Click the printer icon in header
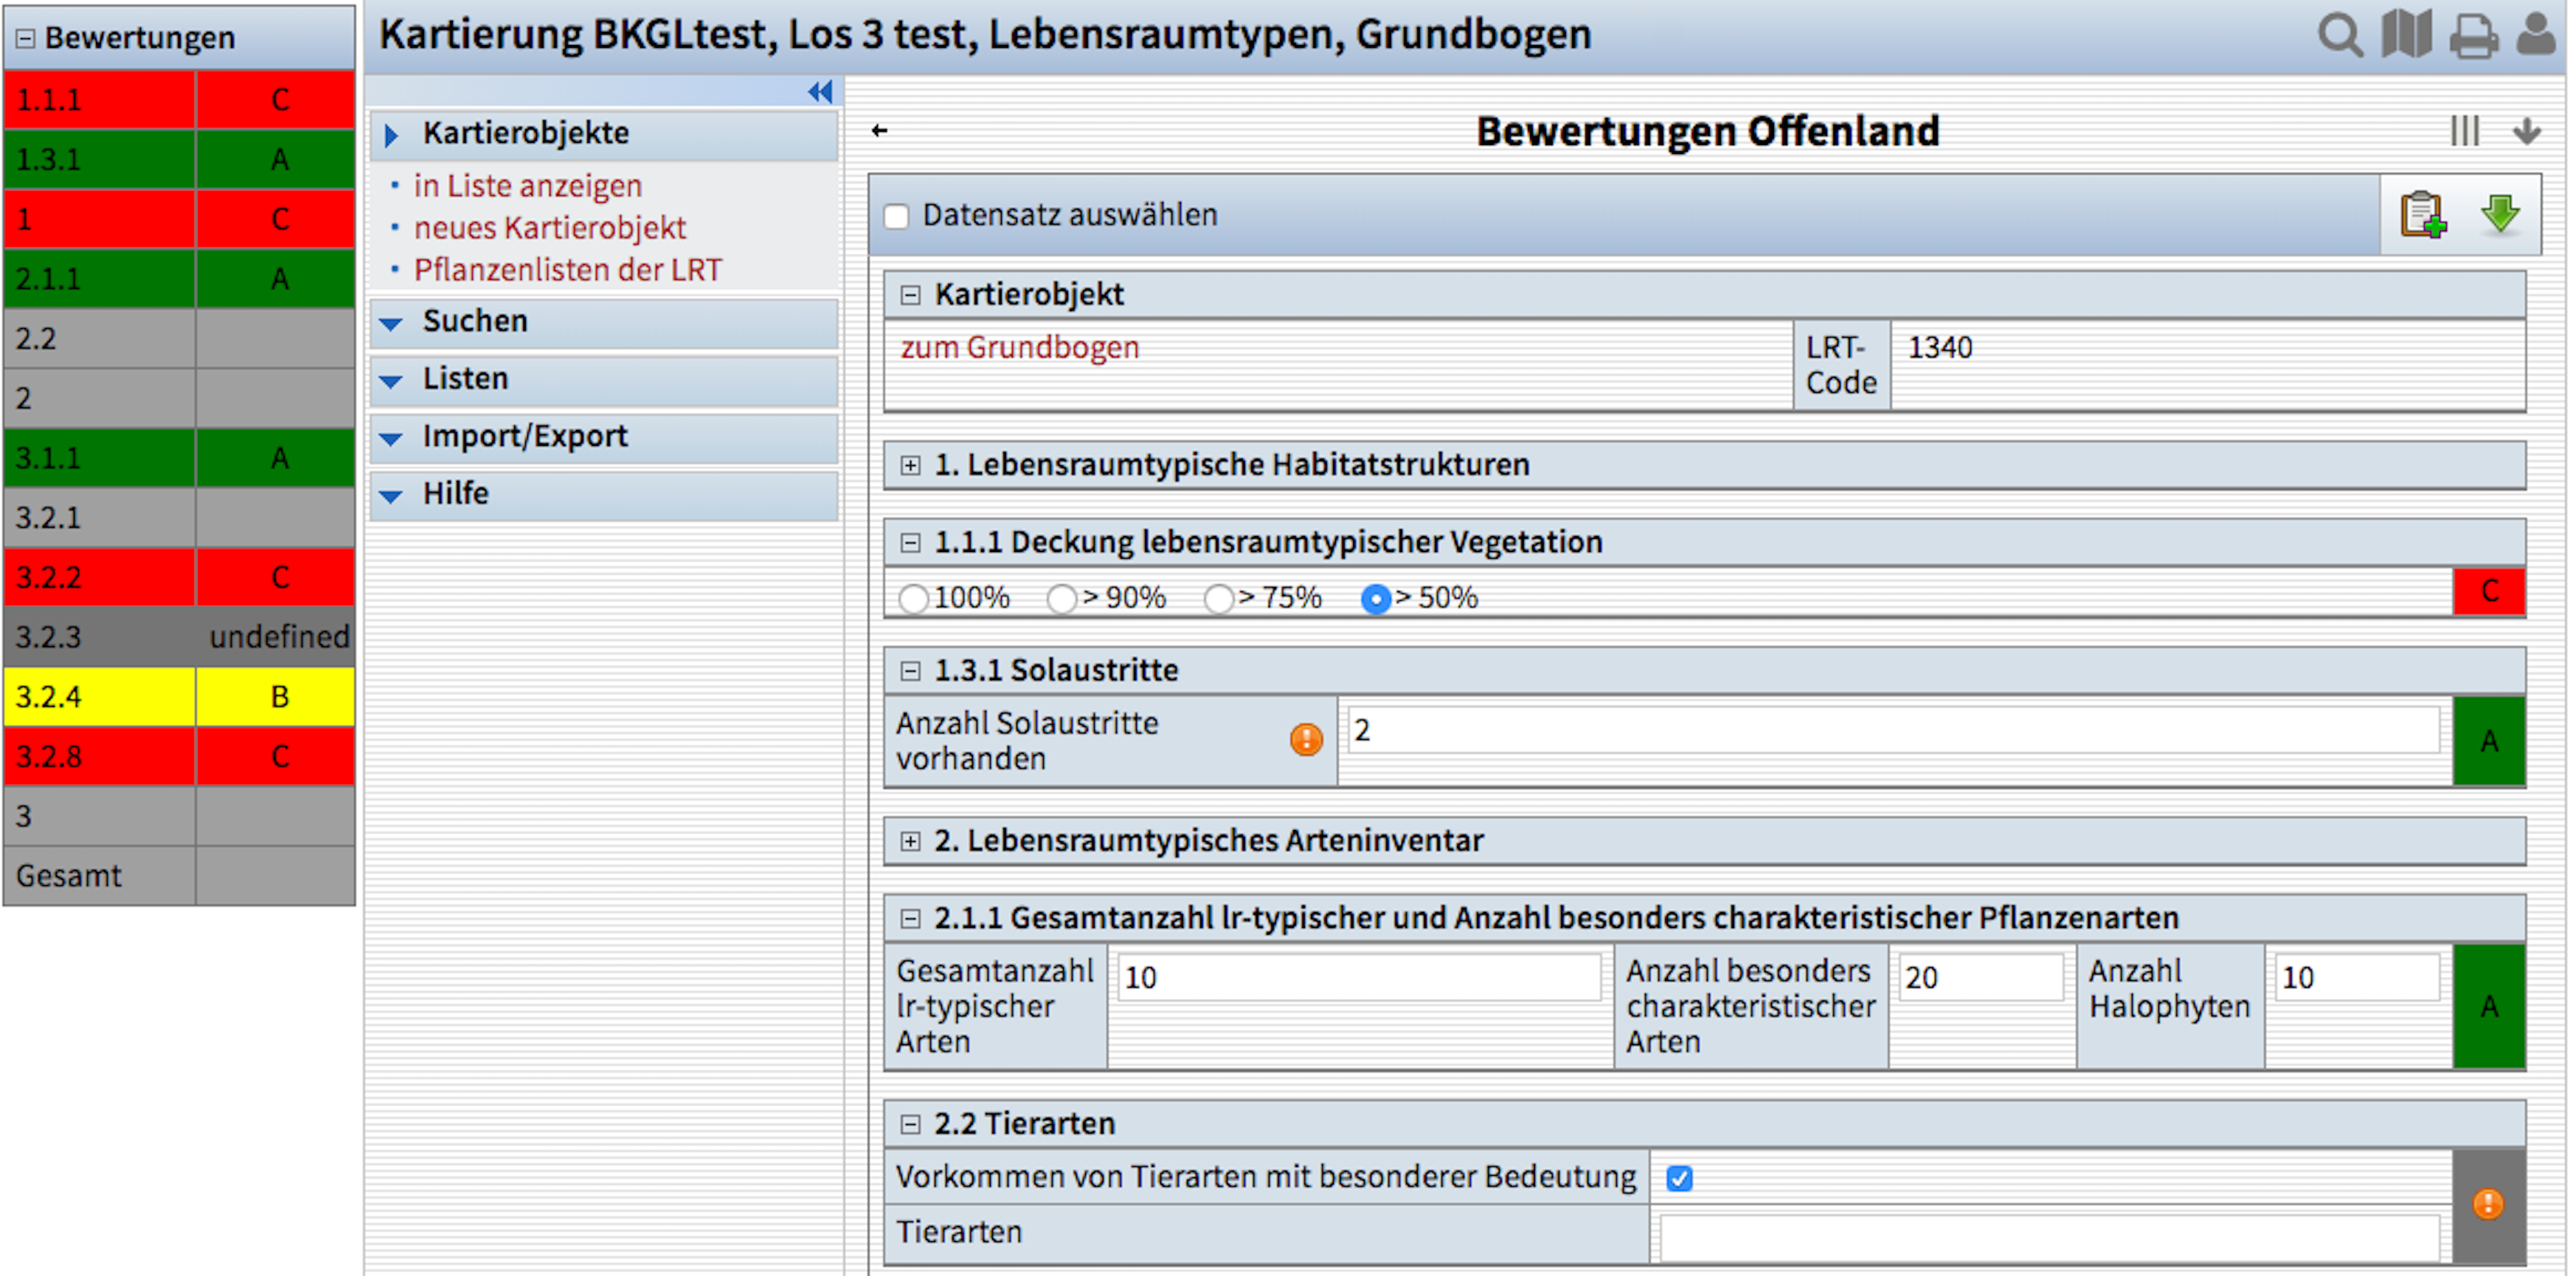 pos(2473,38)
